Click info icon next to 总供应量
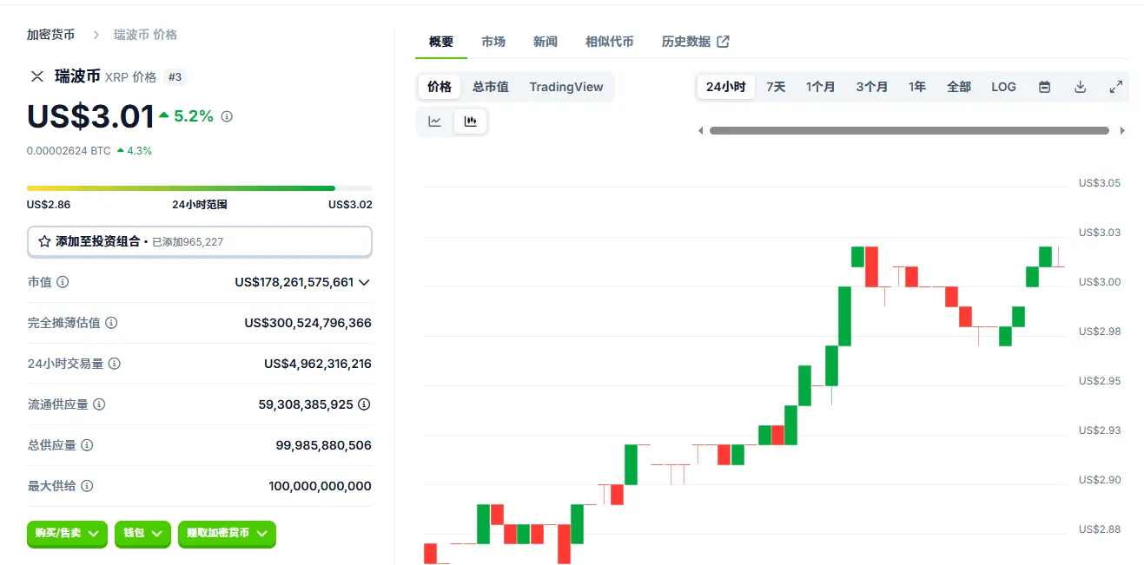1144x565 pixels. click(x=87, y=445)
